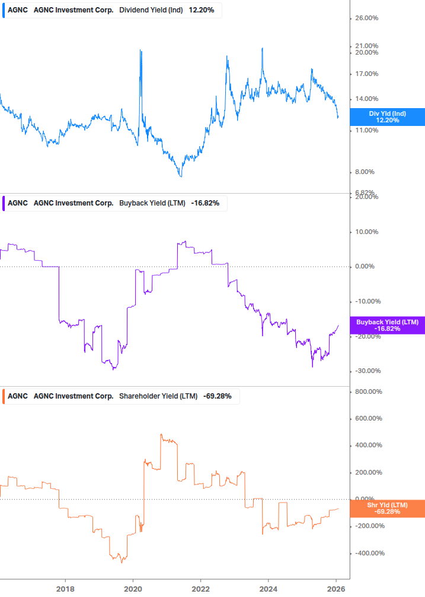Click the 26.00% dividend yield axis label
425x597 pixels.
pyautogui.click(x=366, y=18)
